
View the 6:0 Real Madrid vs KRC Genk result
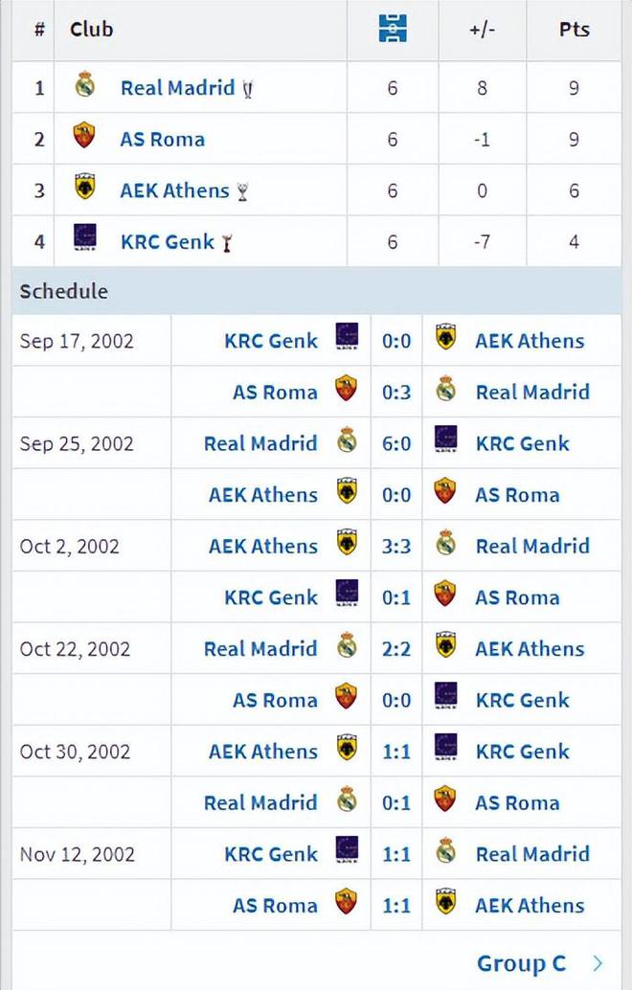pos(395,443)
